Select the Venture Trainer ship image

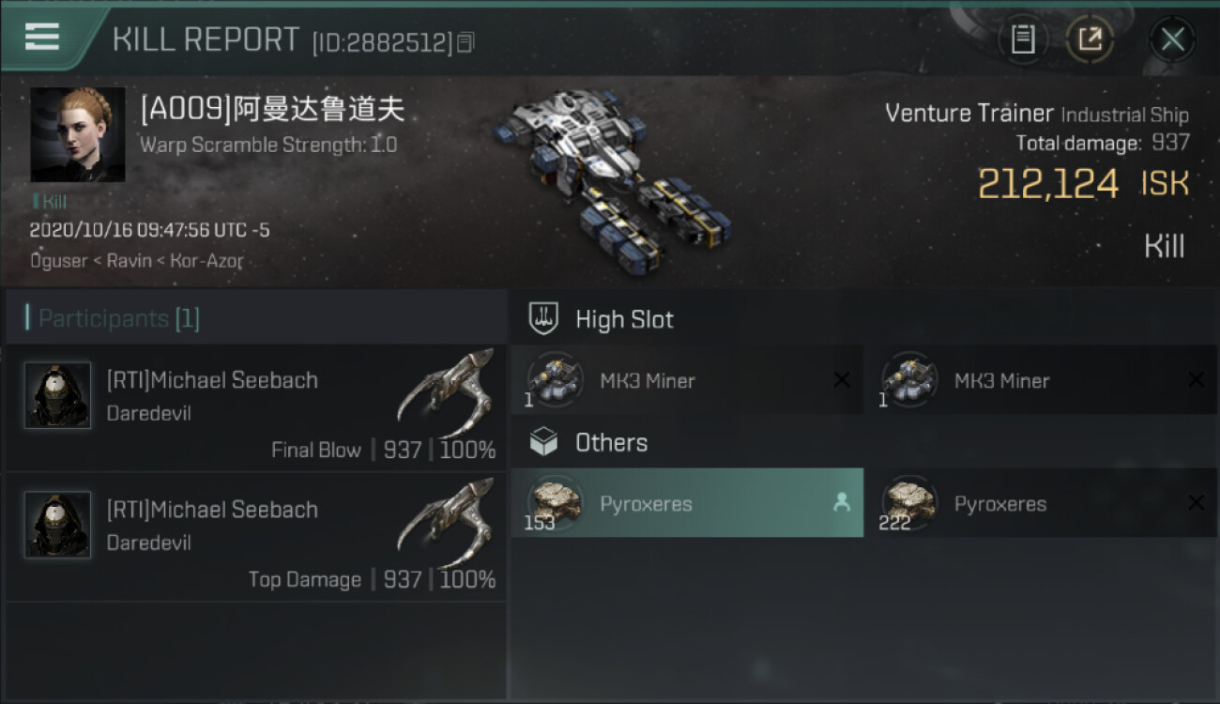point(612,176)
